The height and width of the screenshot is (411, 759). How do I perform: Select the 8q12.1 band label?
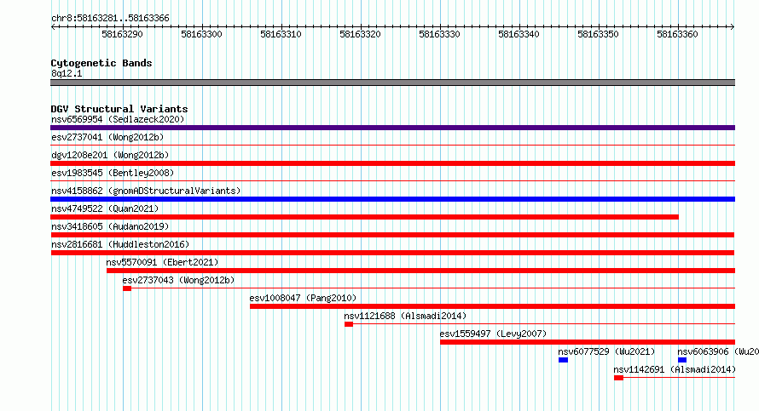tap(67, 73)
